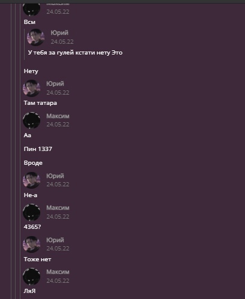Open sender name Юрий above 'Там татара'

(x=55, y=84)
